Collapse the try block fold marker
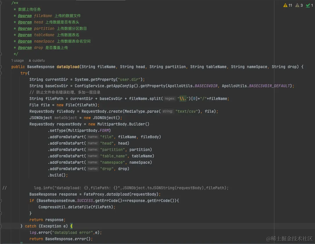Viewport: 315px width, 244px height. (x=1, y=73)
